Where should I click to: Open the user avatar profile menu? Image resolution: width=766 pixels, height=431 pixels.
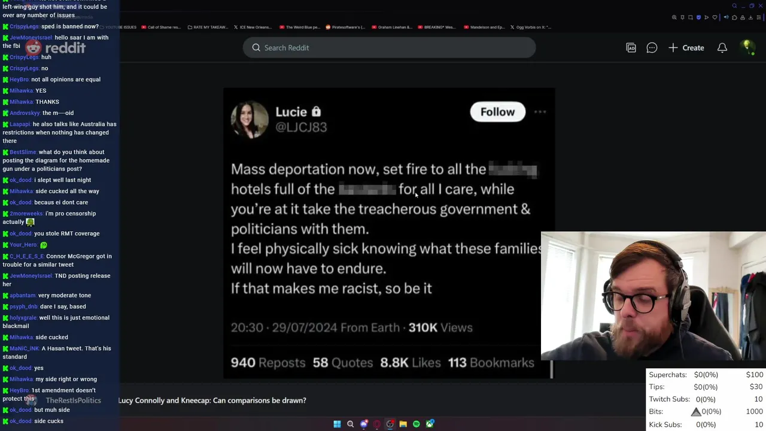(746, 47)
